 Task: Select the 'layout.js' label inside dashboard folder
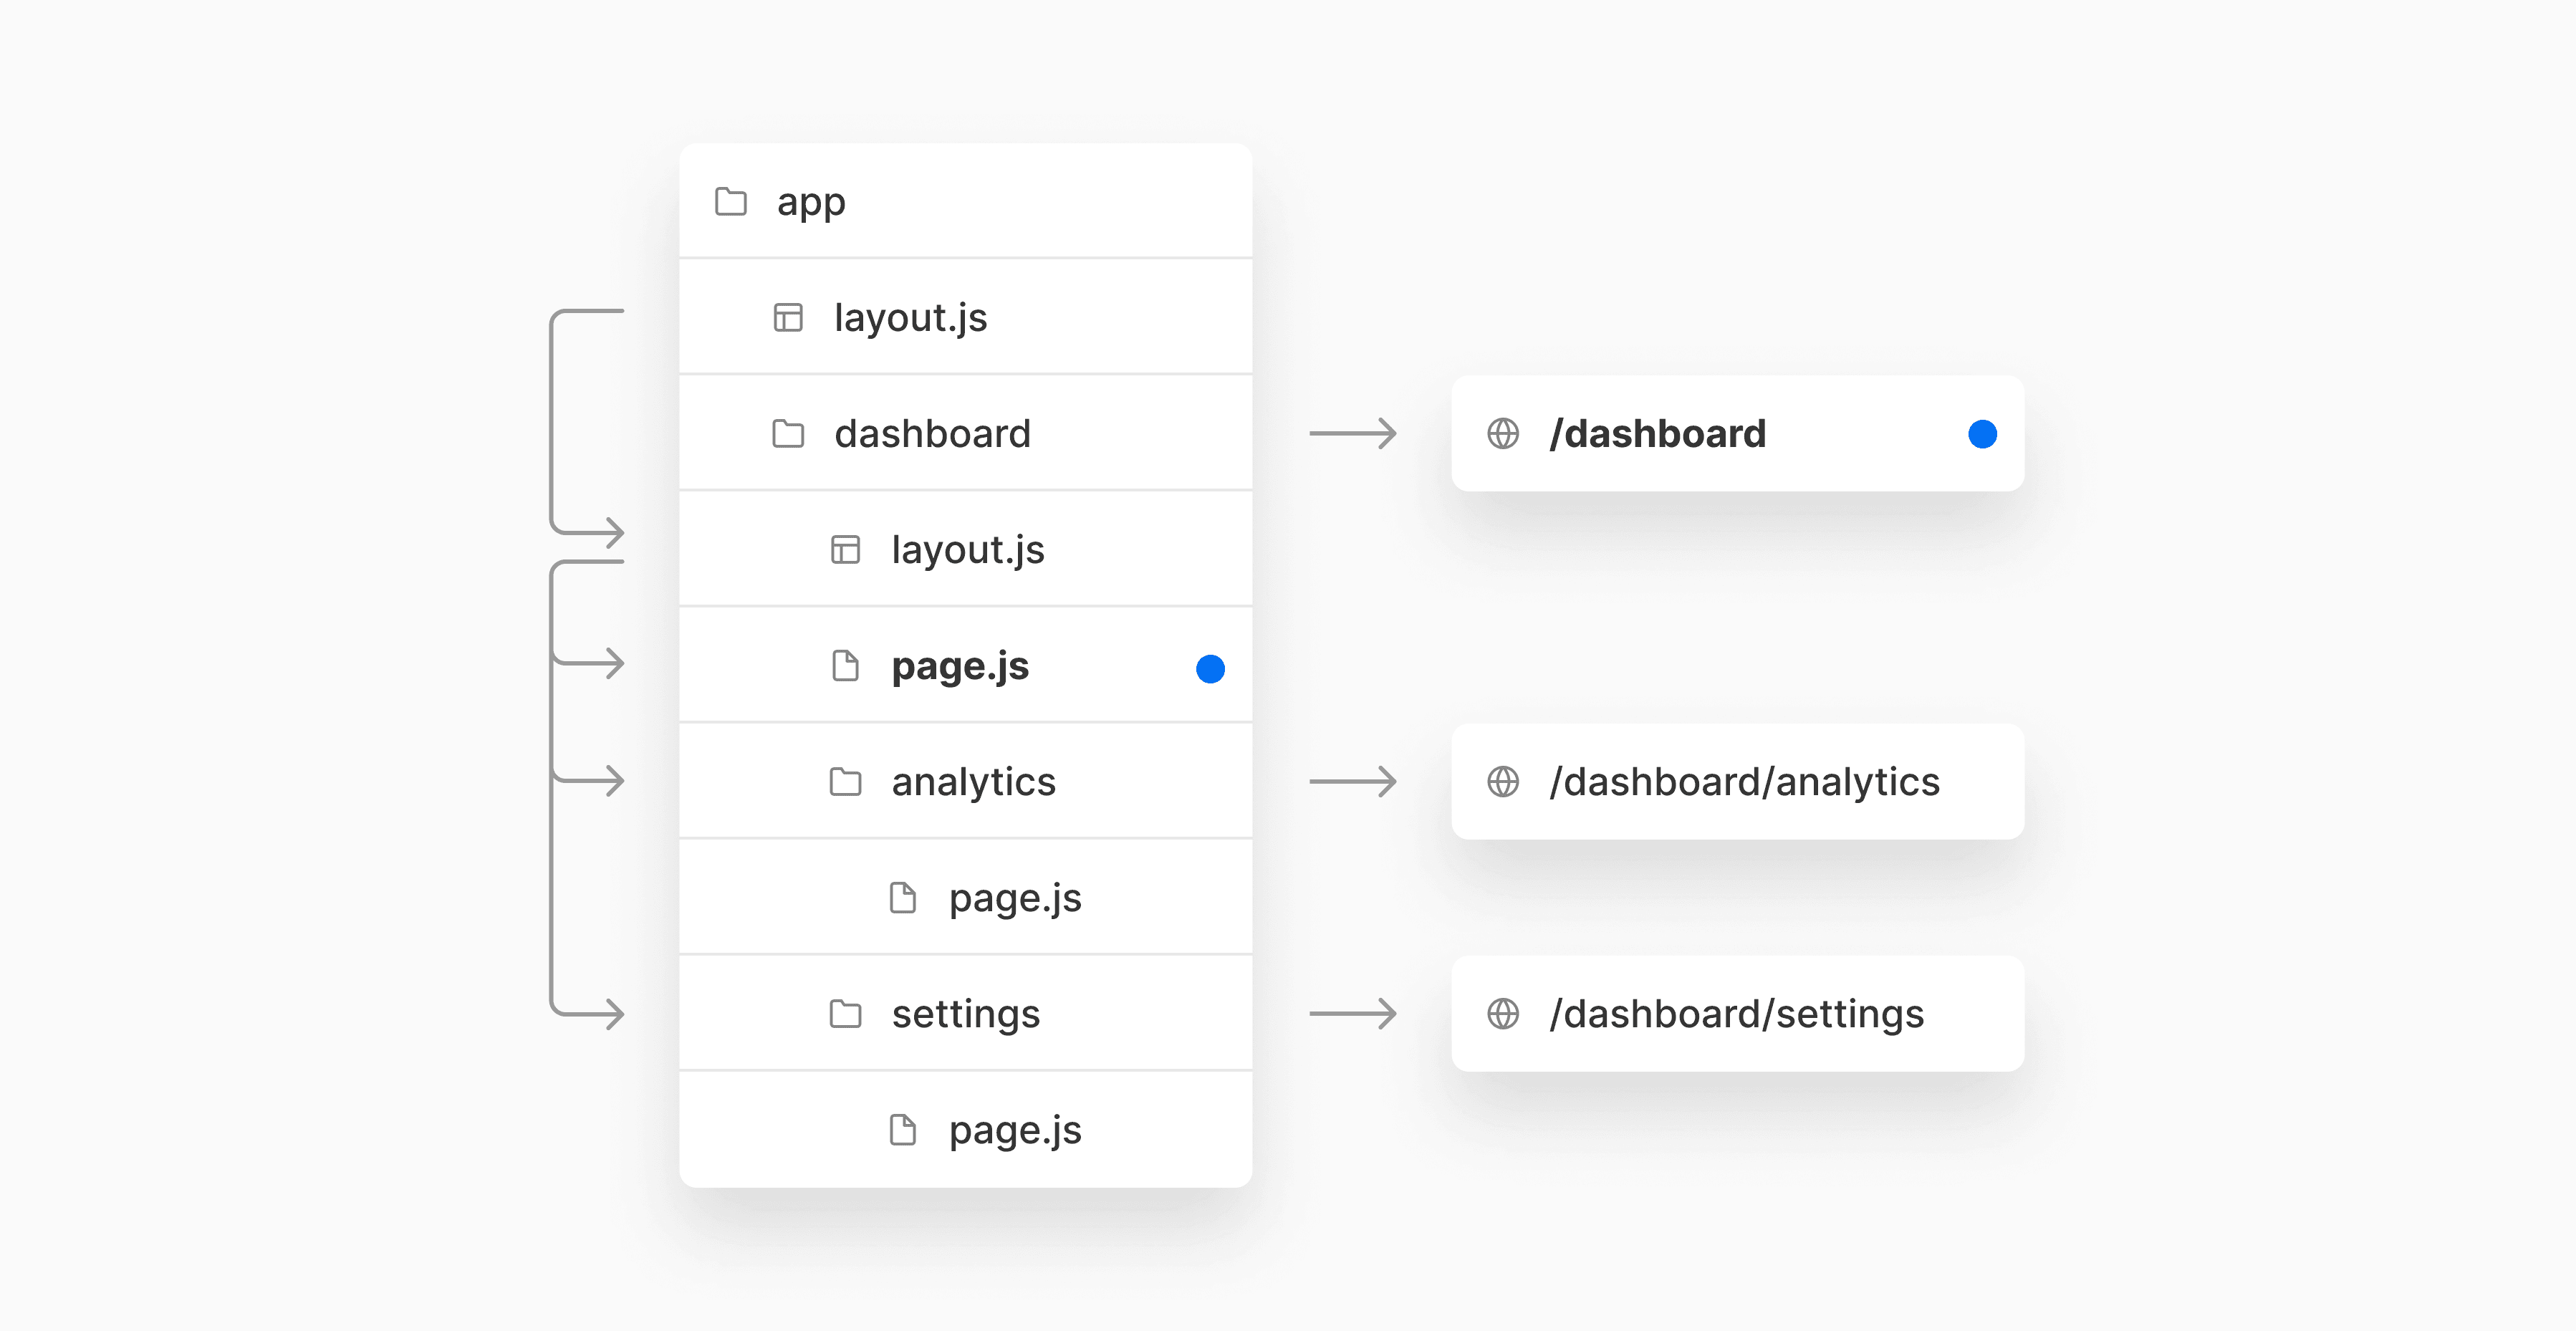967,551
